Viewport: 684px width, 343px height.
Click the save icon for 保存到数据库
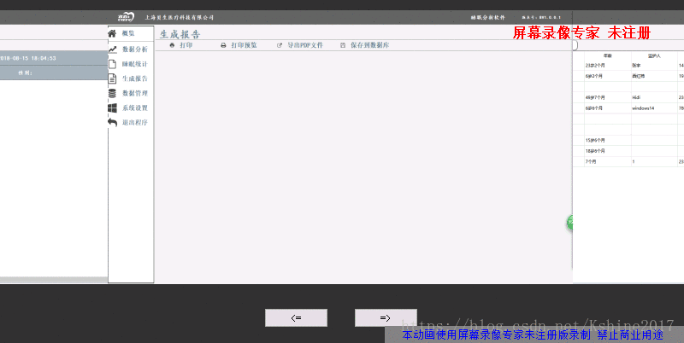[343, 45]
